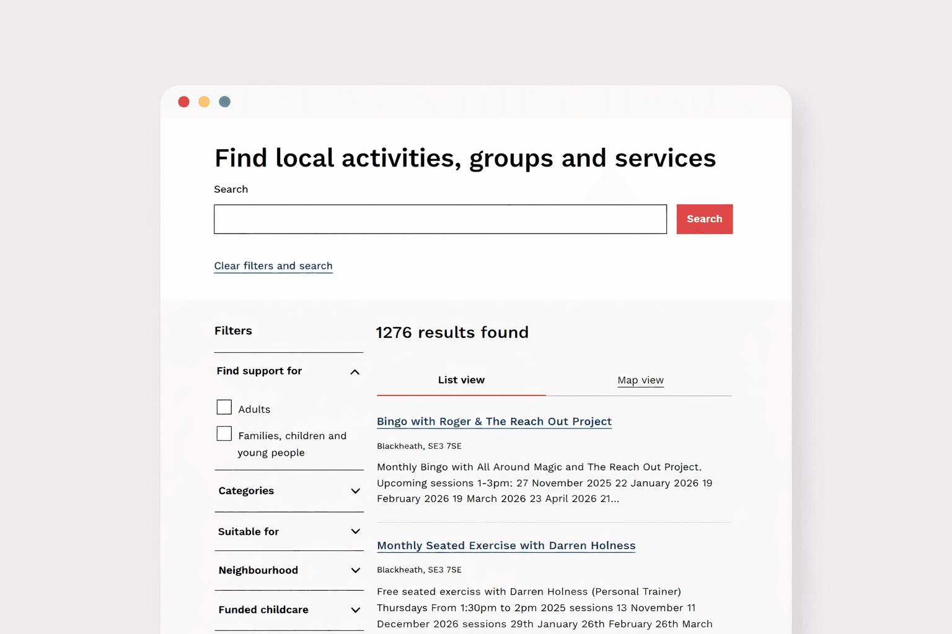This screenshot has height=634, width=952.
Task: Click the Categories chevron down arrow
Action: tap(355, 491)
